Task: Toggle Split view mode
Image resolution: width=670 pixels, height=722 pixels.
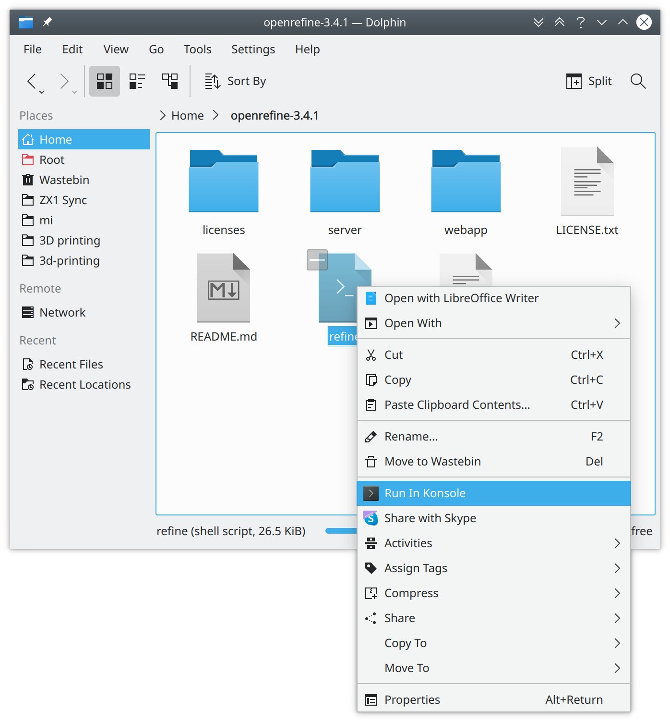Action: (x=588, y=81)
